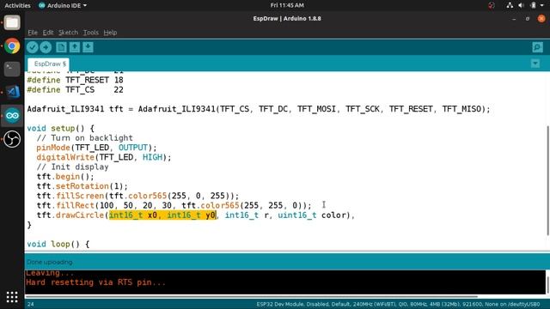Open the Sketch menu
The image size is (550, 309).
[x=68, y=33]
